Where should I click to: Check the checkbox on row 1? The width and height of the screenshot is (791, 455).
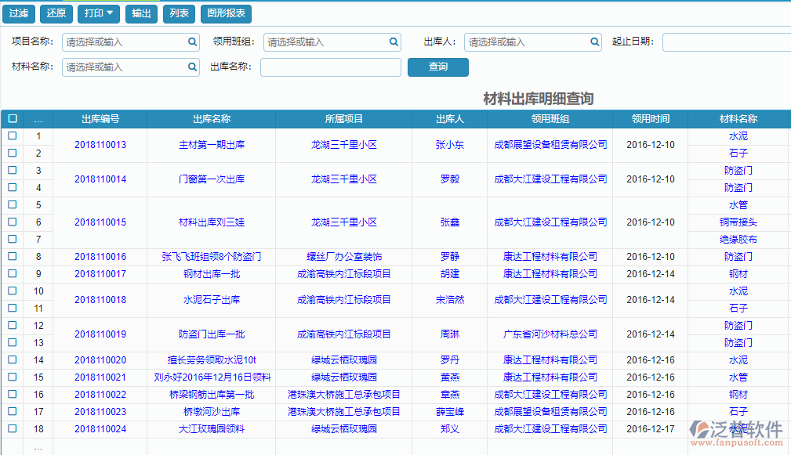tap(11, 135)
